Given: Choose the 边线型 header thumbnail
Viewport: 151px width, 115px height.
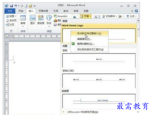Looking at the screenshot, I should tap(99, 101).
